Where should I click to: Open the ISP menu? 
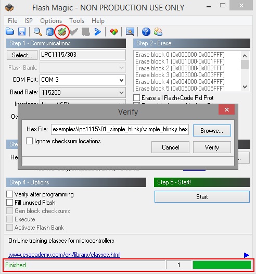(29, 21)
